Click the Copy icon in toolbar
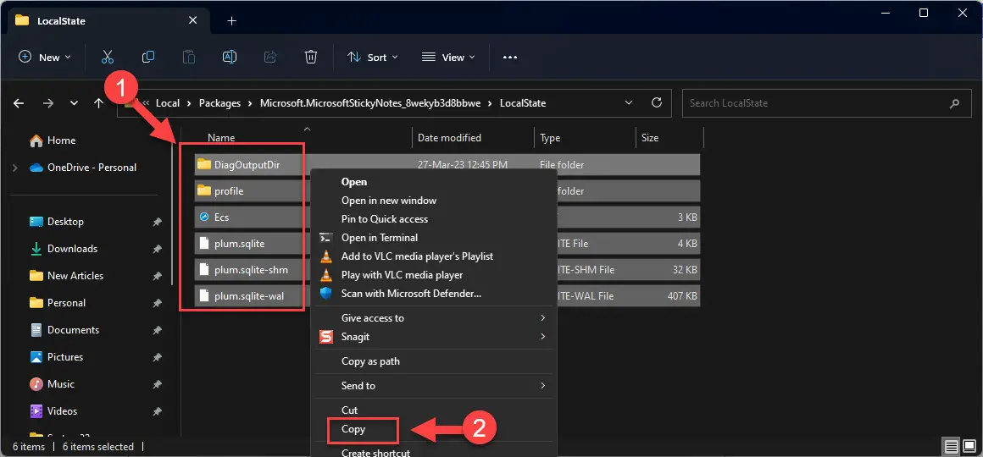Viewport: 983px width, 457px height. coord(148,57)
